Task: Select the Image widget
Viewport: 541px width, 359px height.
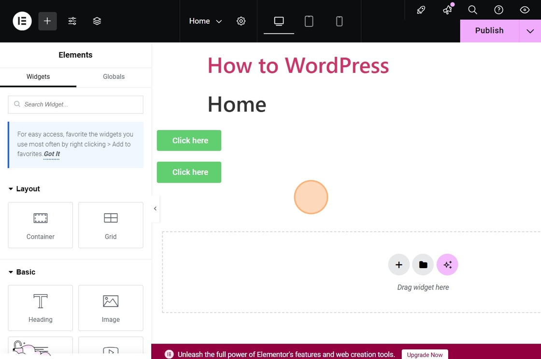Action: [x=111, y=308]
